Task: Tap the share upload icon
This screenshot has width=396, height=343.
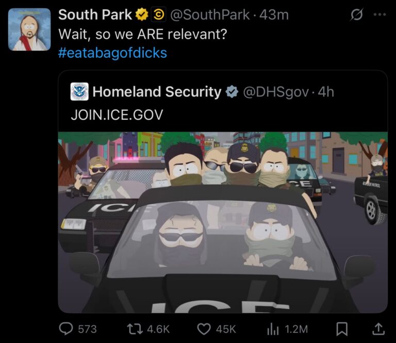Action: [378, 329]
